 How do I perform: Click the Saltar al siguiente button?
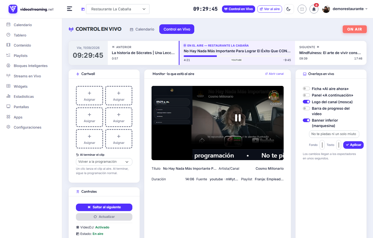pos(104,207)
